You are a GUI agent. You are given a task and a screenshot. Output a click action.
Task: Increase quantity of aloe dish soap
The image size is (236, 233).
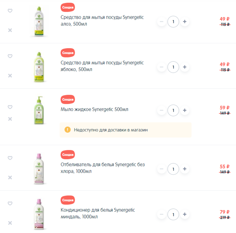[x=185, y=21]
